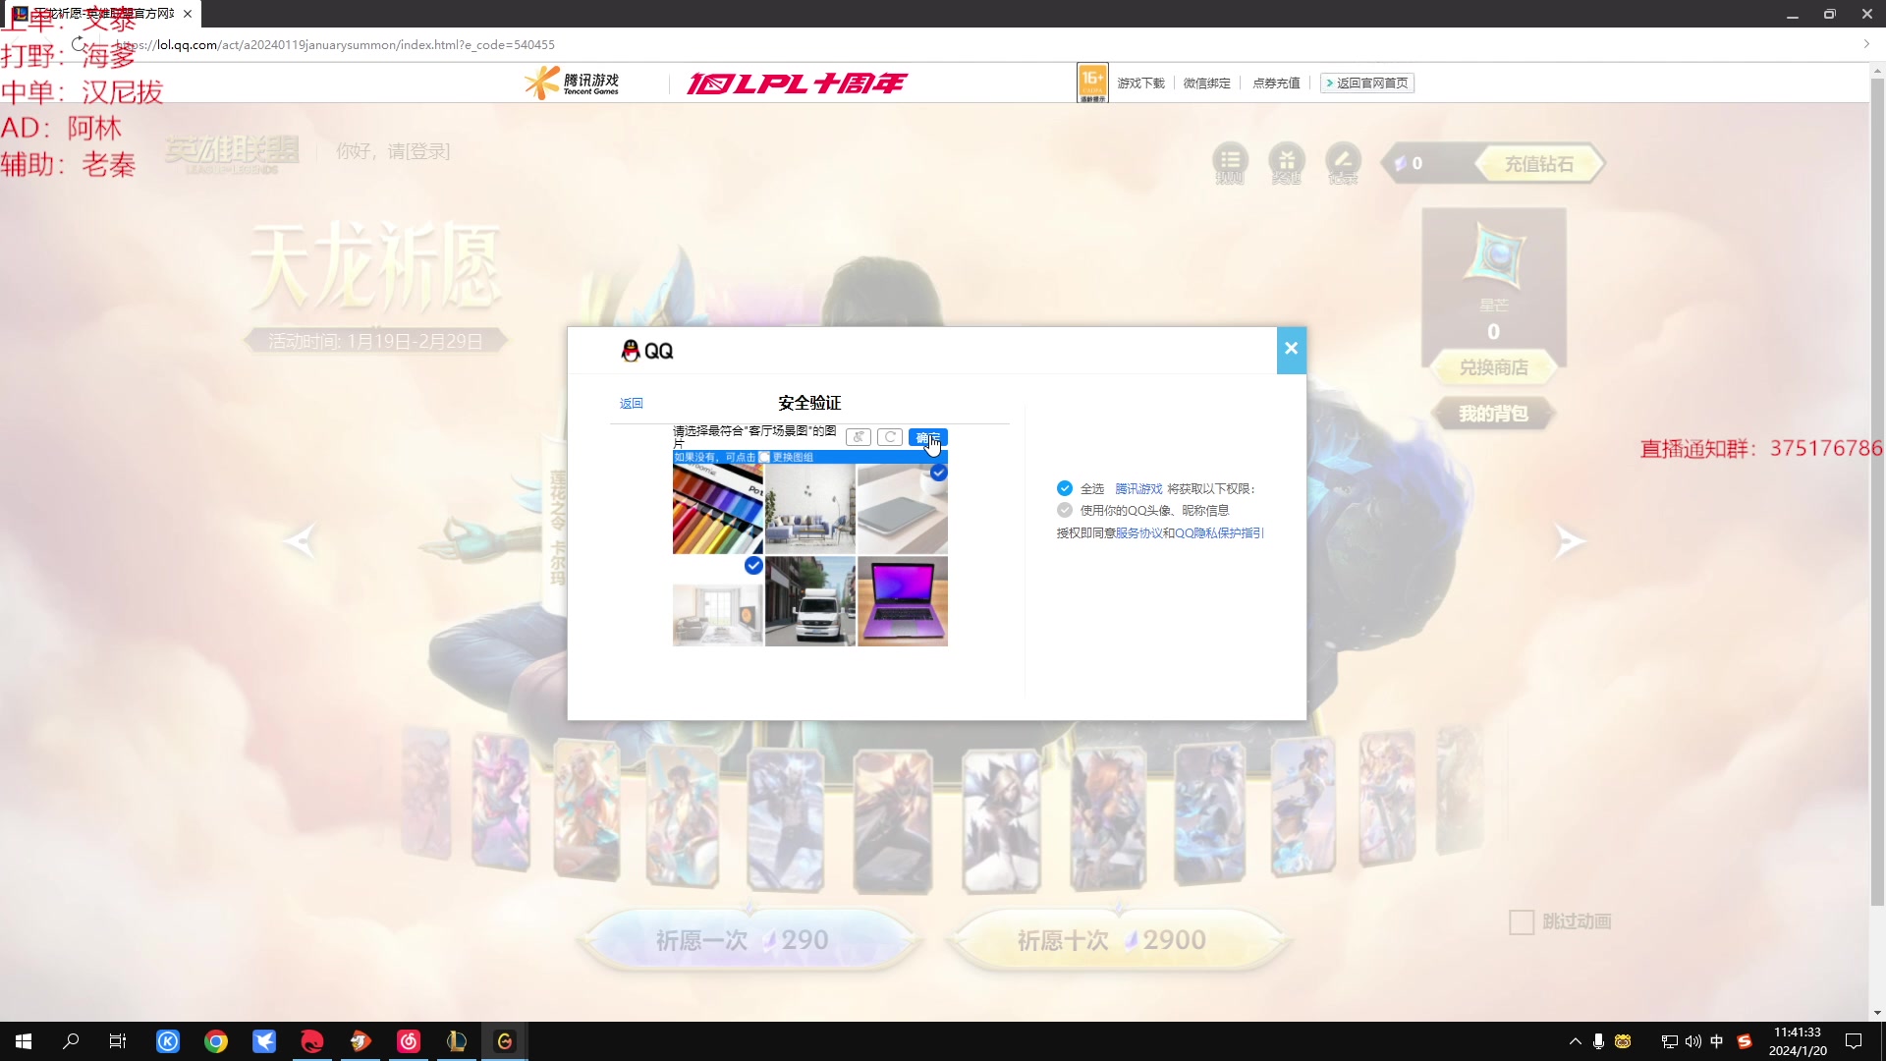Viewport: 1886px width, 1061px height.
Task: Open Google Chrome from the taskbar
Action: coord(216,1041)
